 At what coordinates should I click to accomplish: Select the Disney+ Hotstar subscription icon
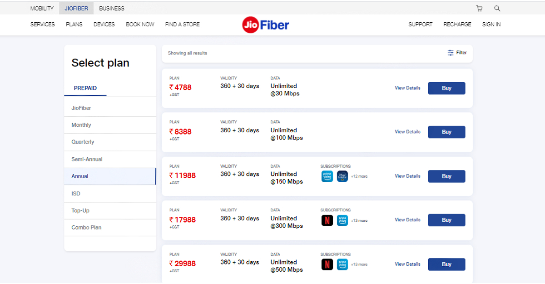click(342, 176)
